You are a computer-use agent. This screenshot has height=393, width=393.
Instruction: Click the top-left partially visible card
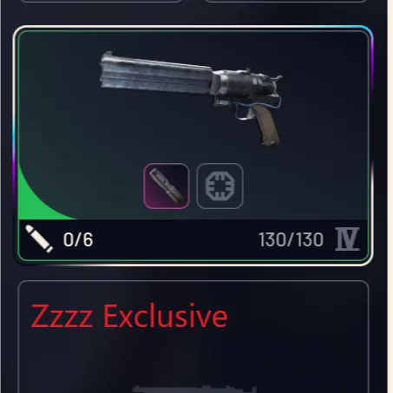point(102,1)
